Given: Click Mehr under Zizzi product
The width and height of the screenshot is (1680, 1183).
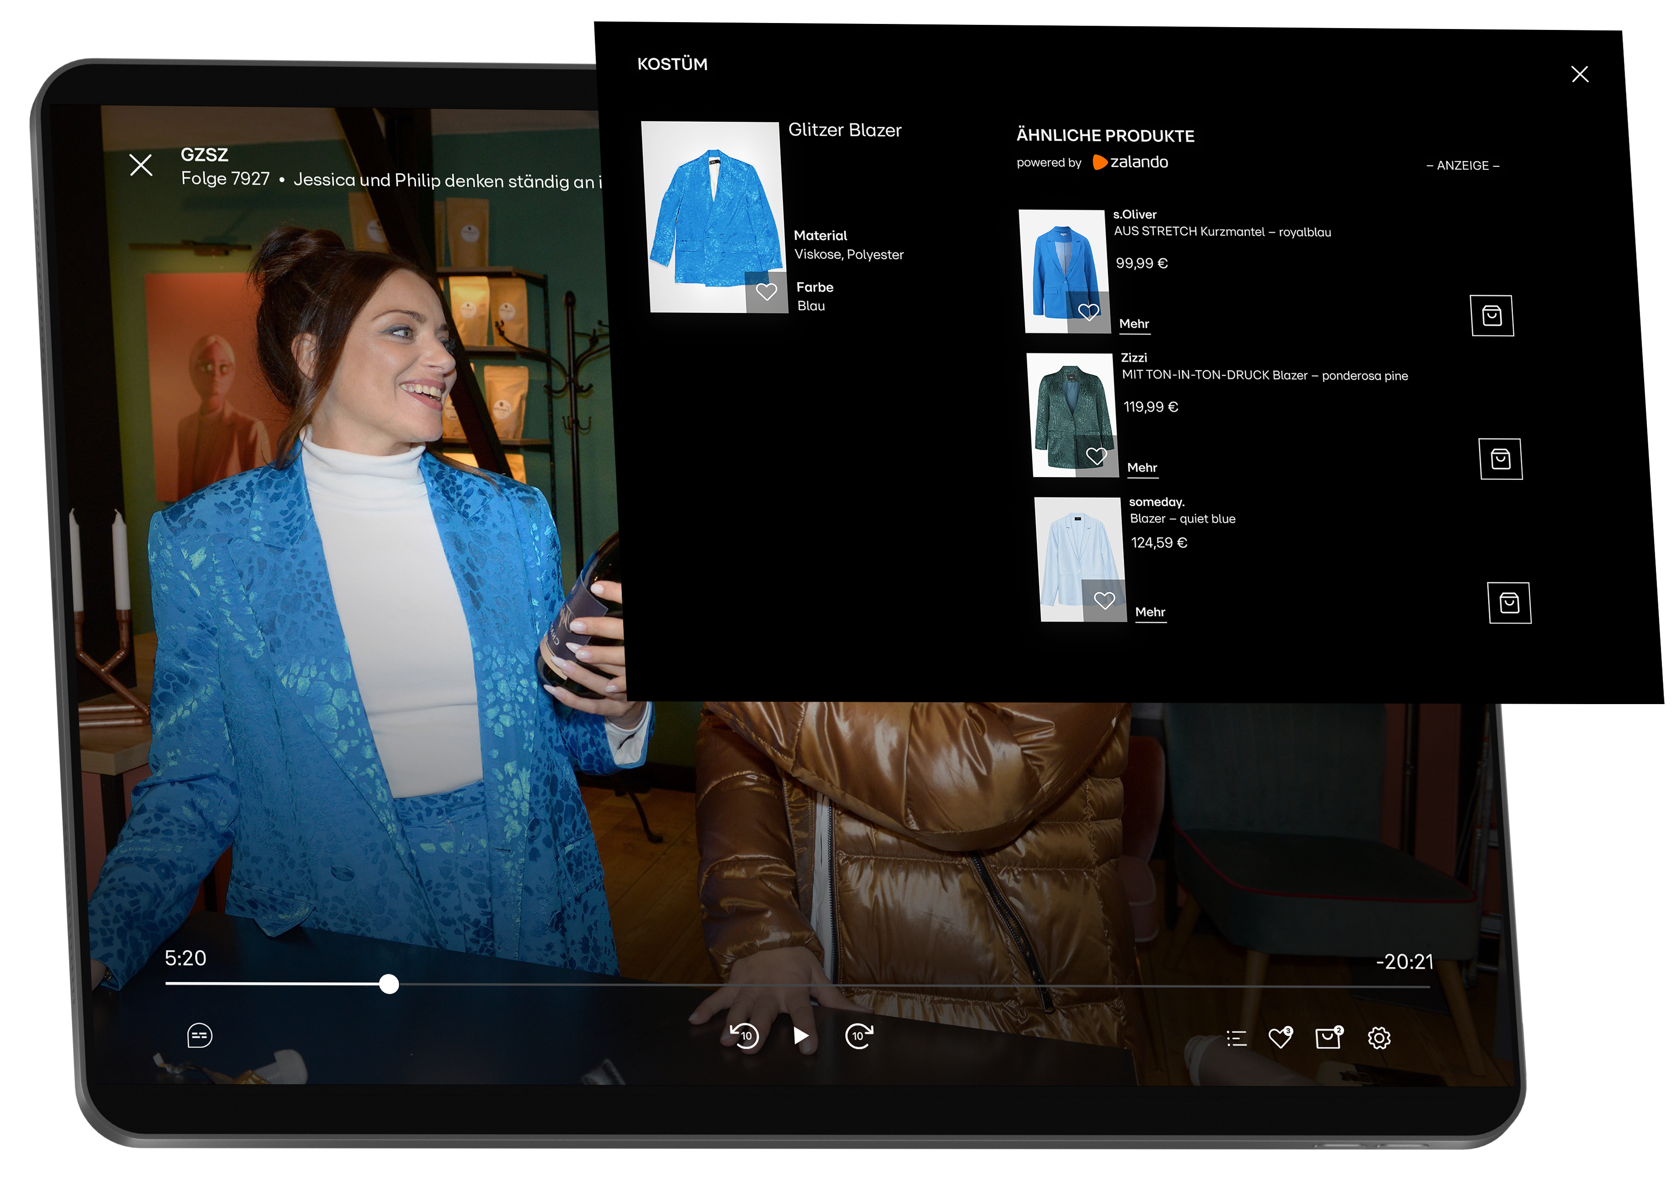Looking at the screenshot, I should (1142, 468).
